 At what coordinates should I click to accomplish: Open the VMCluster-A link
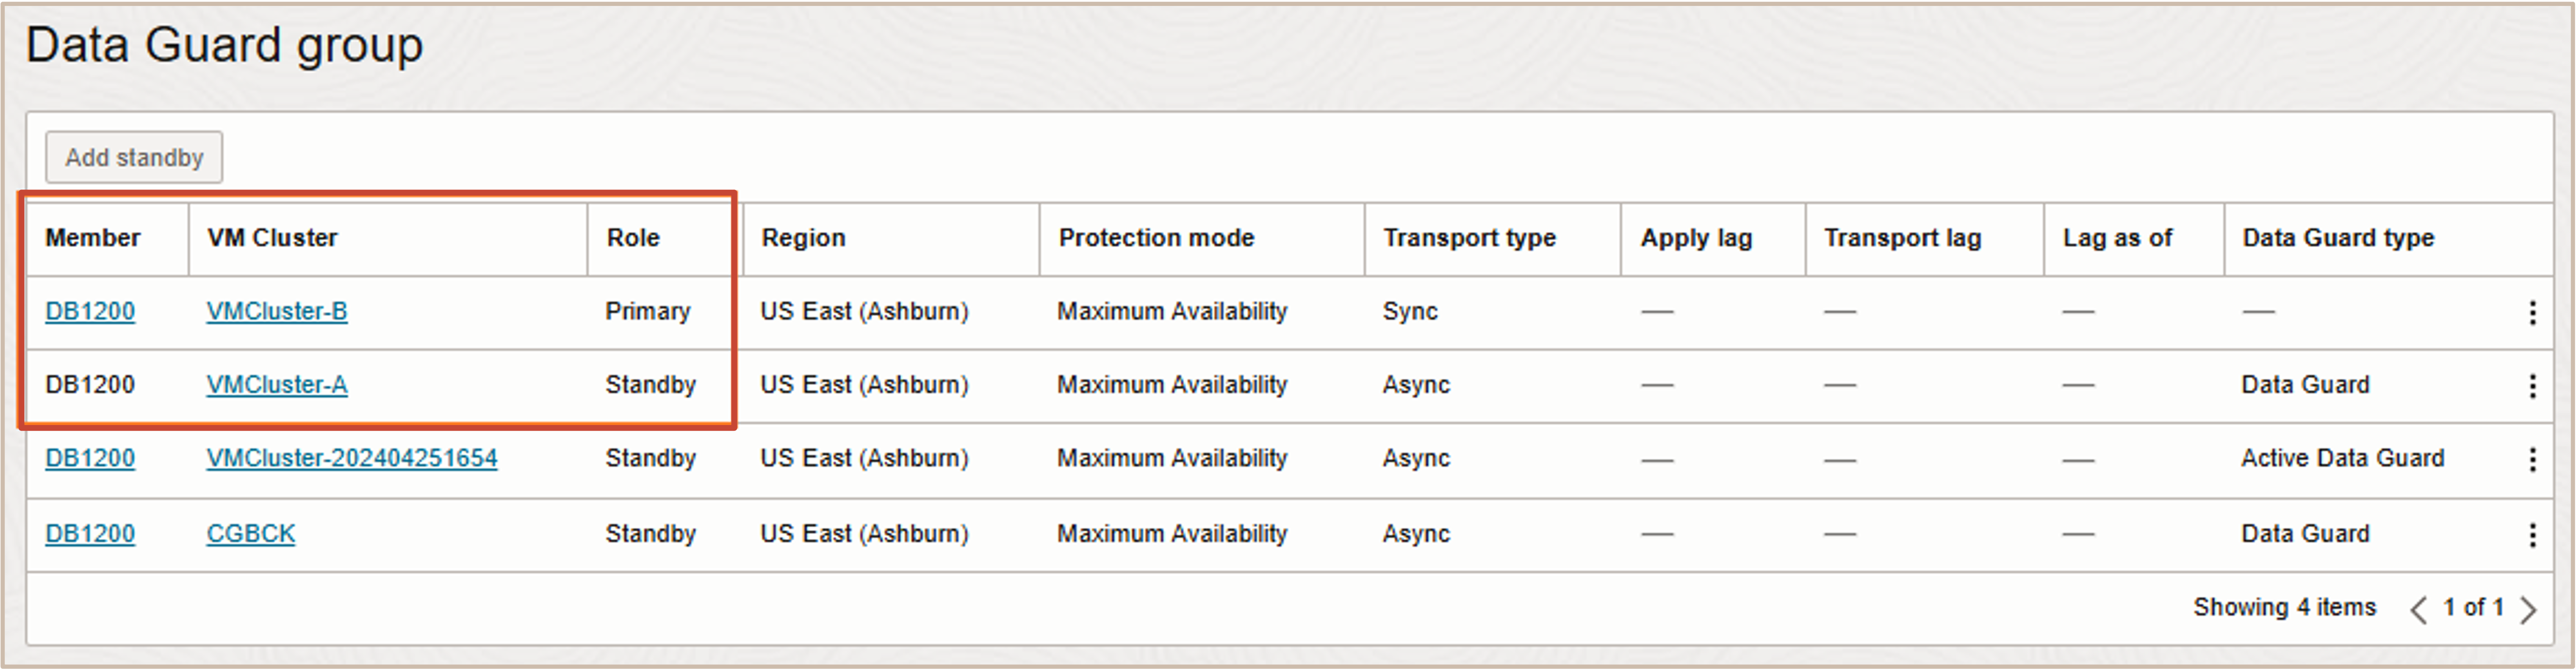(x=277, y=385)
